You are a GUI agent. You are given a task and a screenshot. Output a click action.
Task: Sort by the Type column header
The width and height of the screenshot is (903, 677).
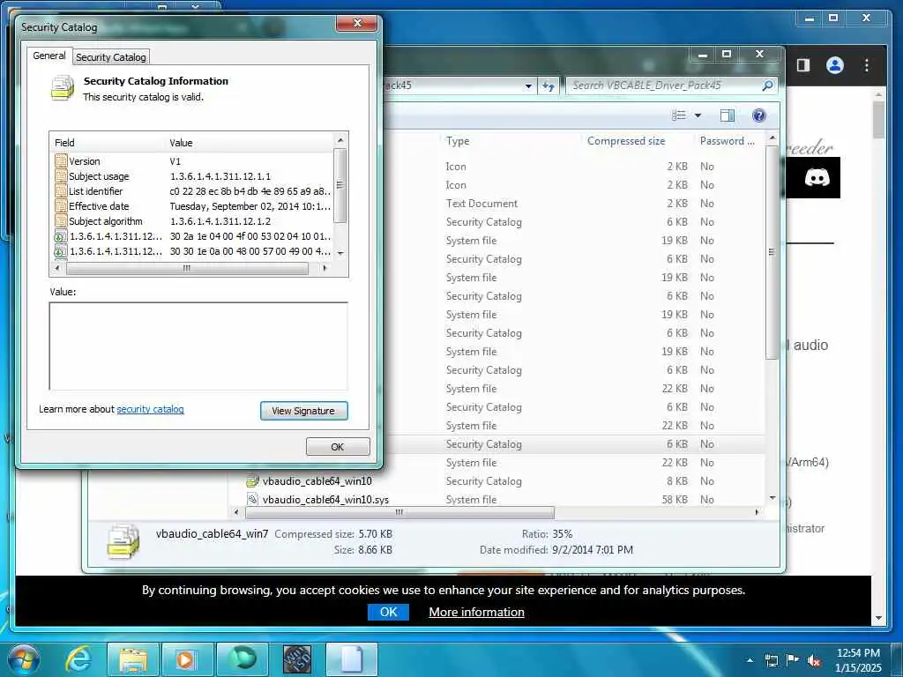point(458,141)
